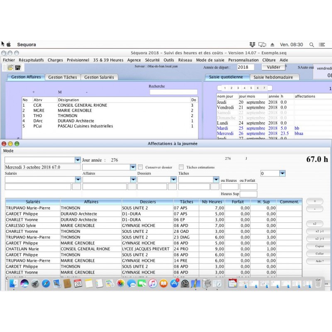
Task: Open App Store from the Dock
Action: click(174, 283)
